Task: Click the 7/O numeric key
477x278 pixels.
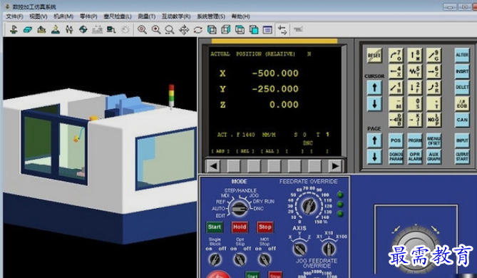Action: pyautogui.click(x=396, y=55)
